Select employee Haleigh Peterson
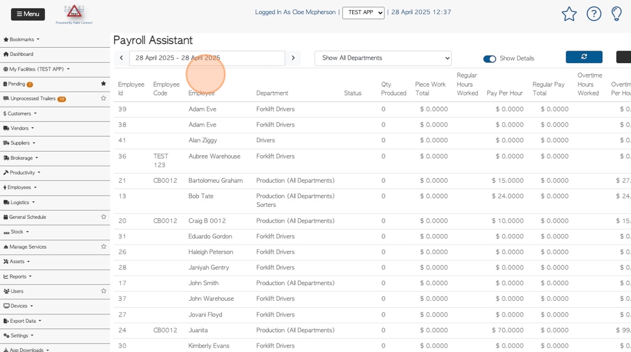The width and height of the screenshot is (631, 352). coord(211,252)
